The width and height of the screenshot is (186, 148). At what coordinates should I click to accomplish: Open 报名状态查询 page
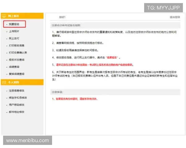[x=16, y=60]
